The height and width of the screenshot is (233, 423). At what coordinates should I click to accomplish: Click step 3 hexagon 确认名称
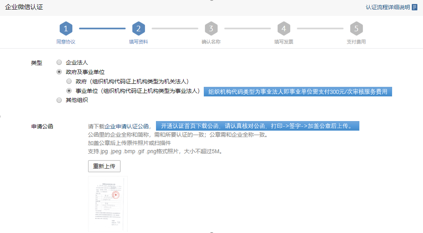[x=211, y=28]
